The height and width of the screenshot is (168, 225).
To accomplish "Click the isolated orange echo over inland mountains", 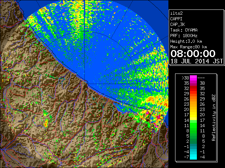I will click(46, 124).
